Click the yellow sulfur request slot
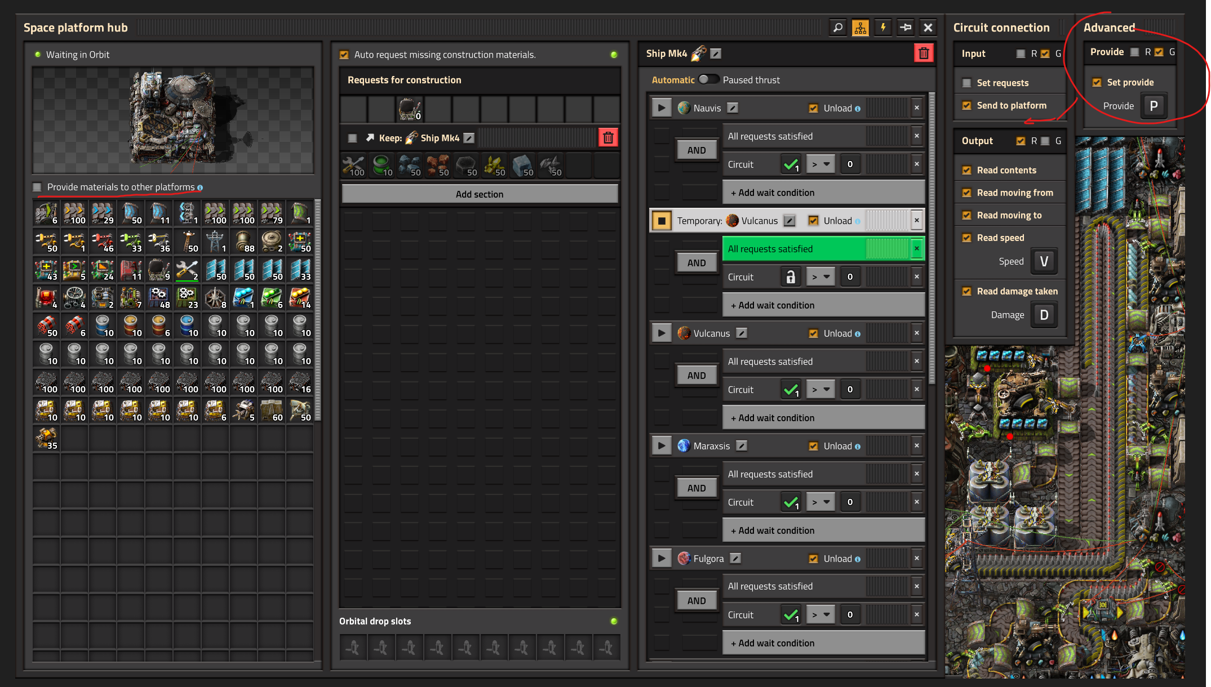Image resolution: width=1211 pixels, height=687 pixels. click(495, 166)
